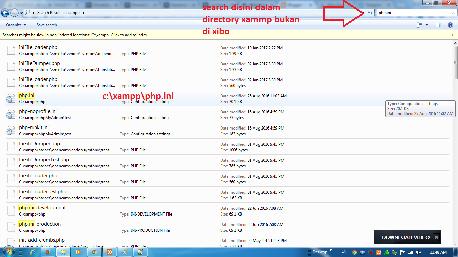Close the DOWNLOAD VIDEO overlay
Screen dimensions: 458x257
[x=436, y=237]
